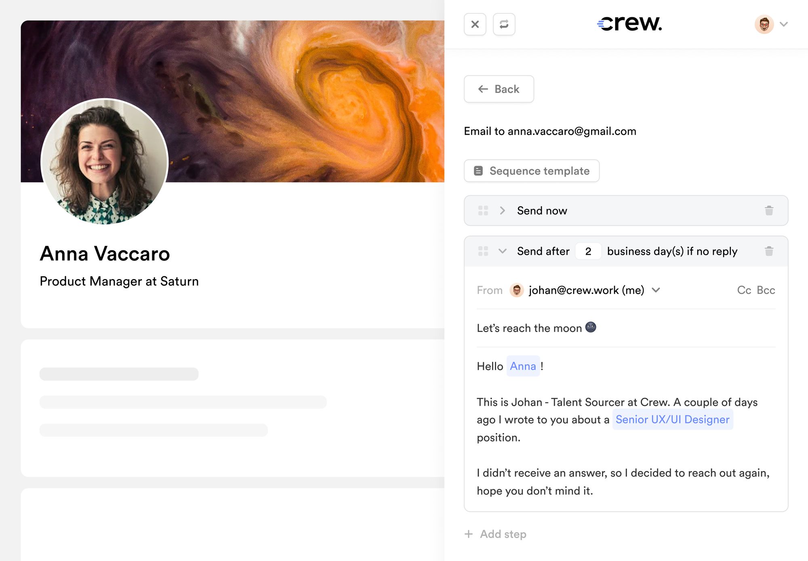Add a Bcc recipient
Viewport: 808px width, 561px height.
tap(766, 290)
